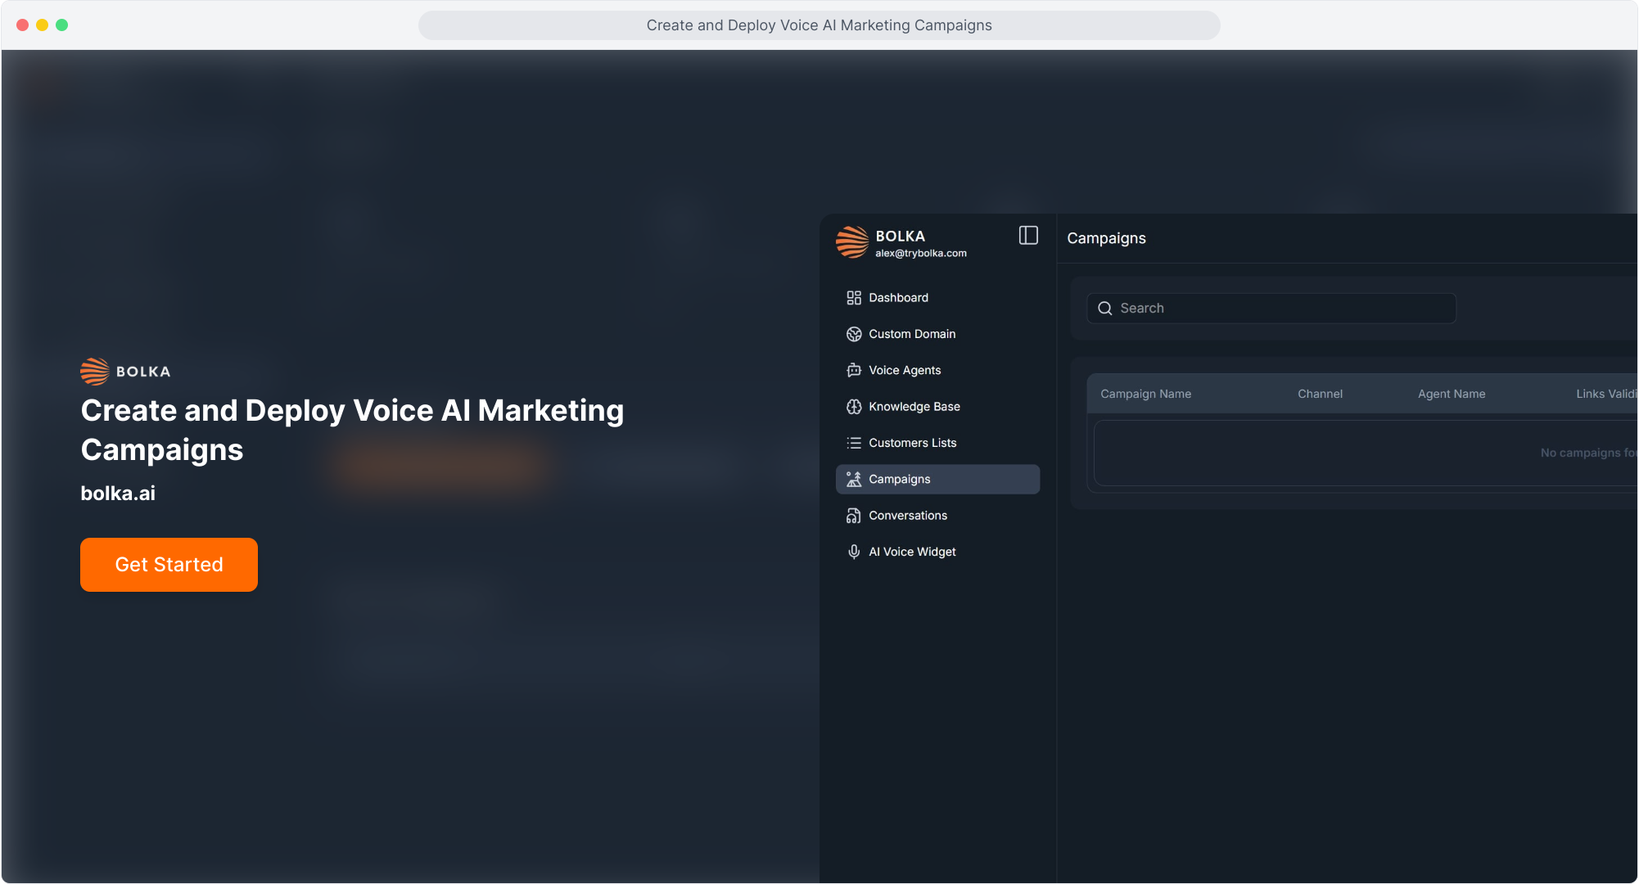Open the Conversations section
Screen dimensions: 1639x884
click(908, 515)
